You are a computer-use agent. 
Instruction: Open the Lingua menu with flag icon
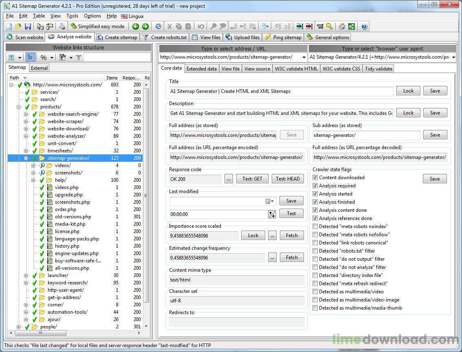pos(130,16)
